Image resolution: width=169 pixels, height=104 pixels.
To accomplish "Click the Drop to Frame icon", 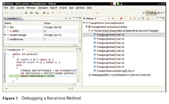I will tap(143, 18).
